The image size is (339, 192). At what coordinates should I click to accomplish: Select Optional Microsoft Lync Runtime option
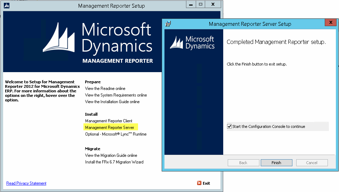pyautogui.click(x=116, y=134)
